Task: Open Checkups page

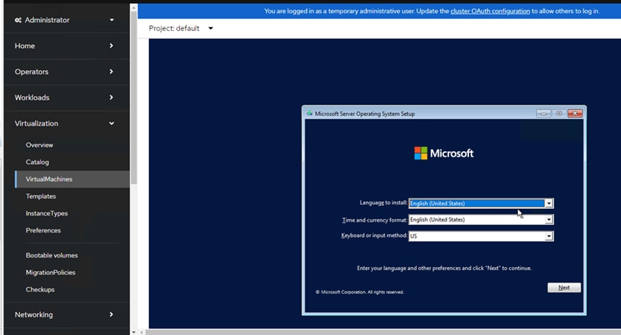Action: [40, 289]
